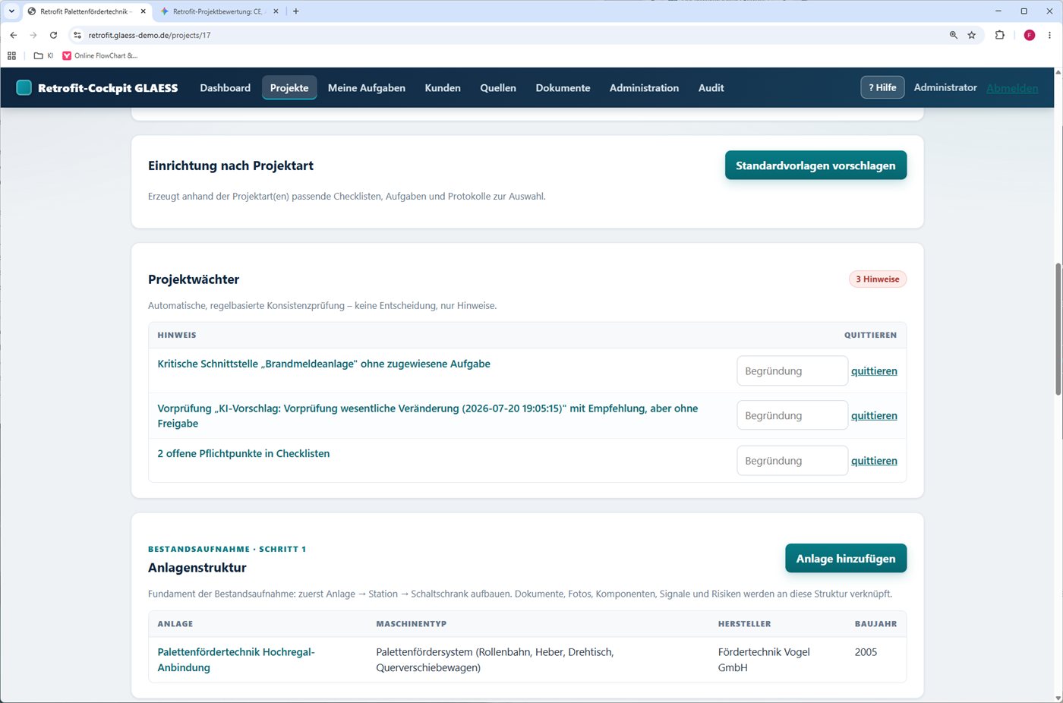The width and height of the screenshot is (1063, 703).
Task: Focus the Begründung field for offene Pflichtpunkte
Action: [792, 461]
